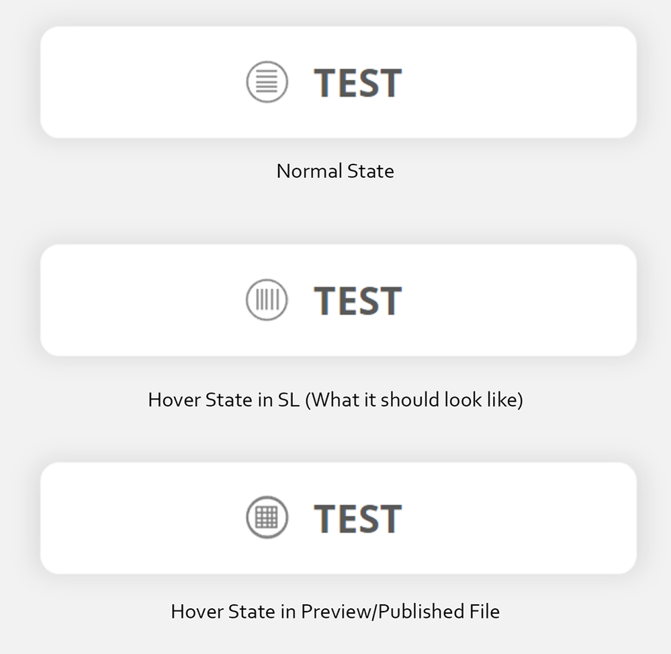Click the grid icon in bottom button
Screen dimensions: 671x654
pyautogui.click(x=267, y=518)
